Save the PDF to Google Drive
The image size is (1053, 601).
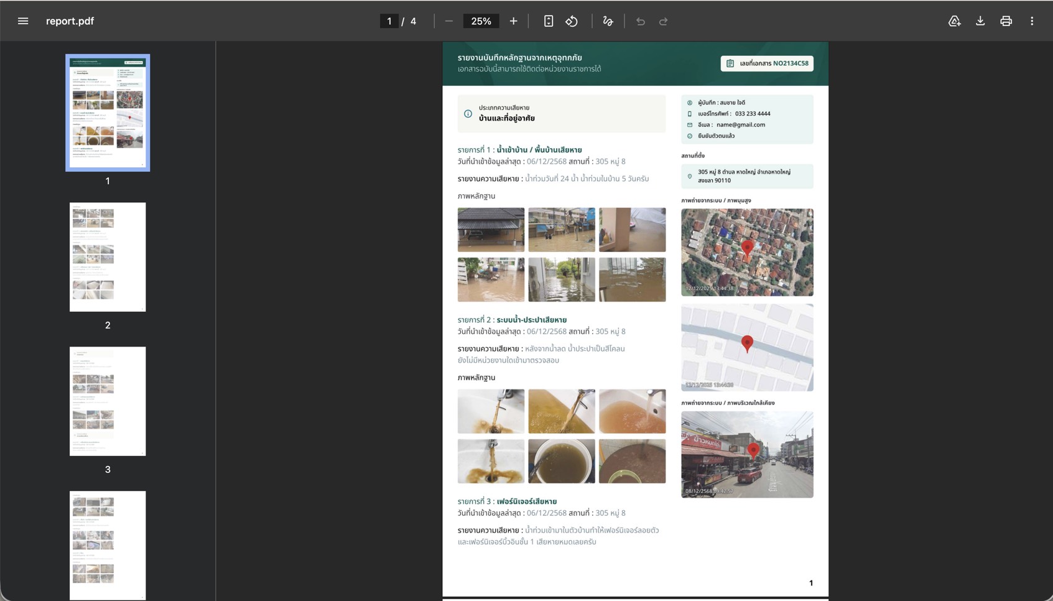(954, 21)
